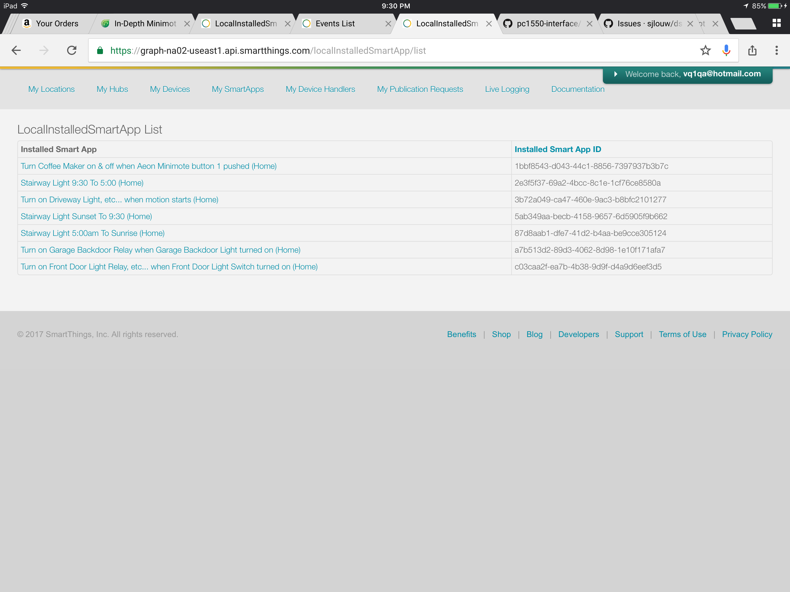The image size is (790, 592).
Task: Click the browser back arrow
Action: [16, 50]
